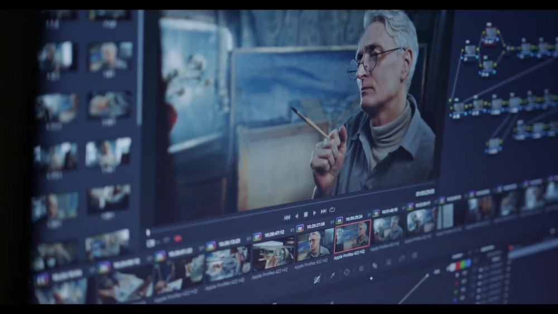Select the red-outlined node in node editor

(490, 35)
